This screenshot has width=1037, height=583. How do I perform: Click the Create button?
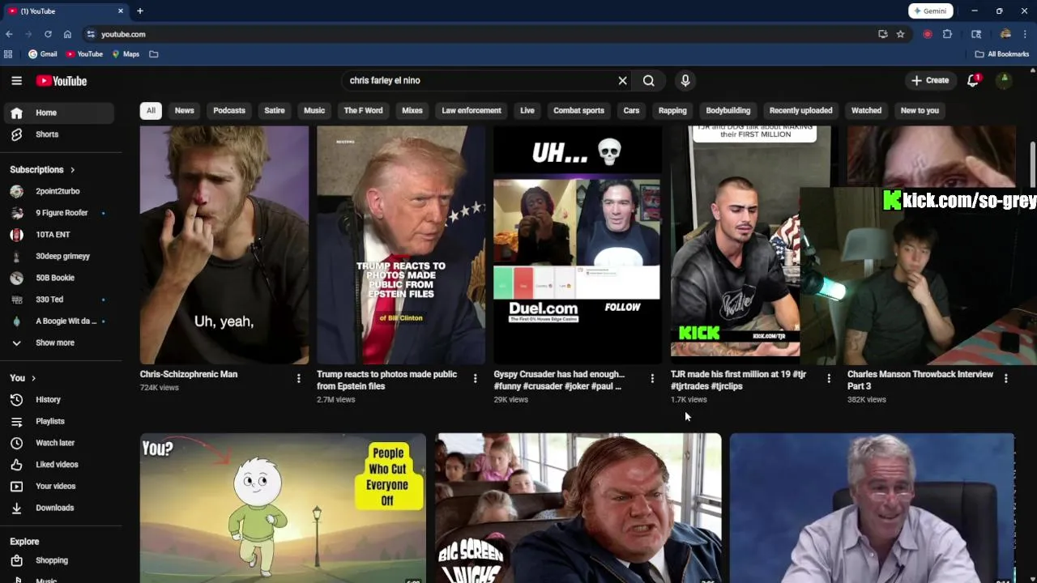coord(929,80)
